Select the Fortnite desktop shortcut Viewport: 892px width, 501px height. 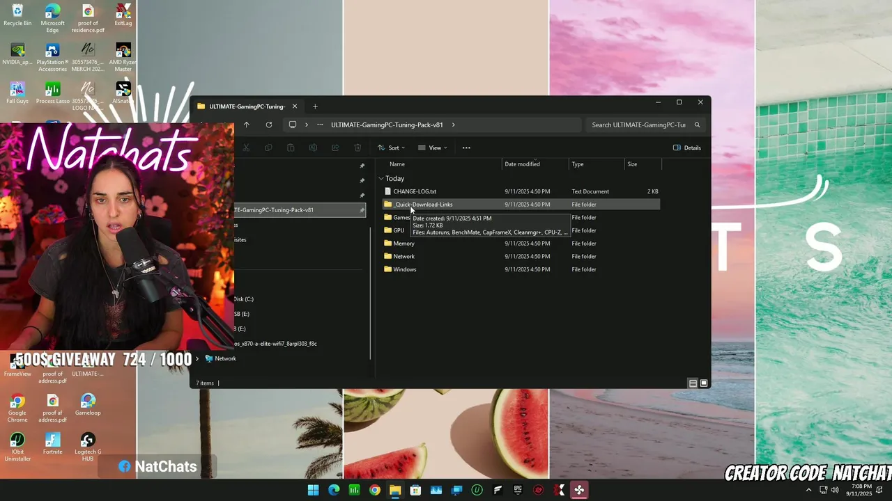[52, 444]
